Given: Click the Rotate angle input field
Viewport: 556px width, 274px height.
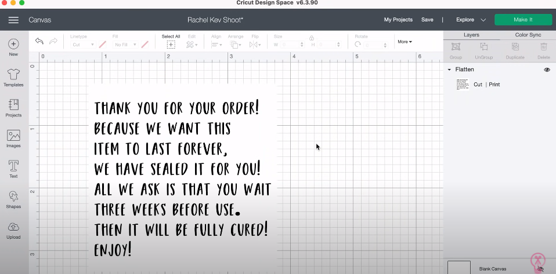Looking at the screenshot, I should (x=376, y=45).
